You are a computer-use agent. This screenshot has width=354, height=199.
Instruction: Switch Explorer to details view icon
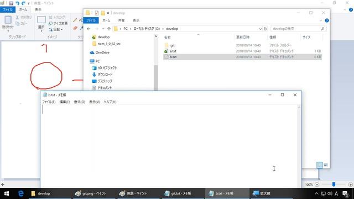point(320,165)
